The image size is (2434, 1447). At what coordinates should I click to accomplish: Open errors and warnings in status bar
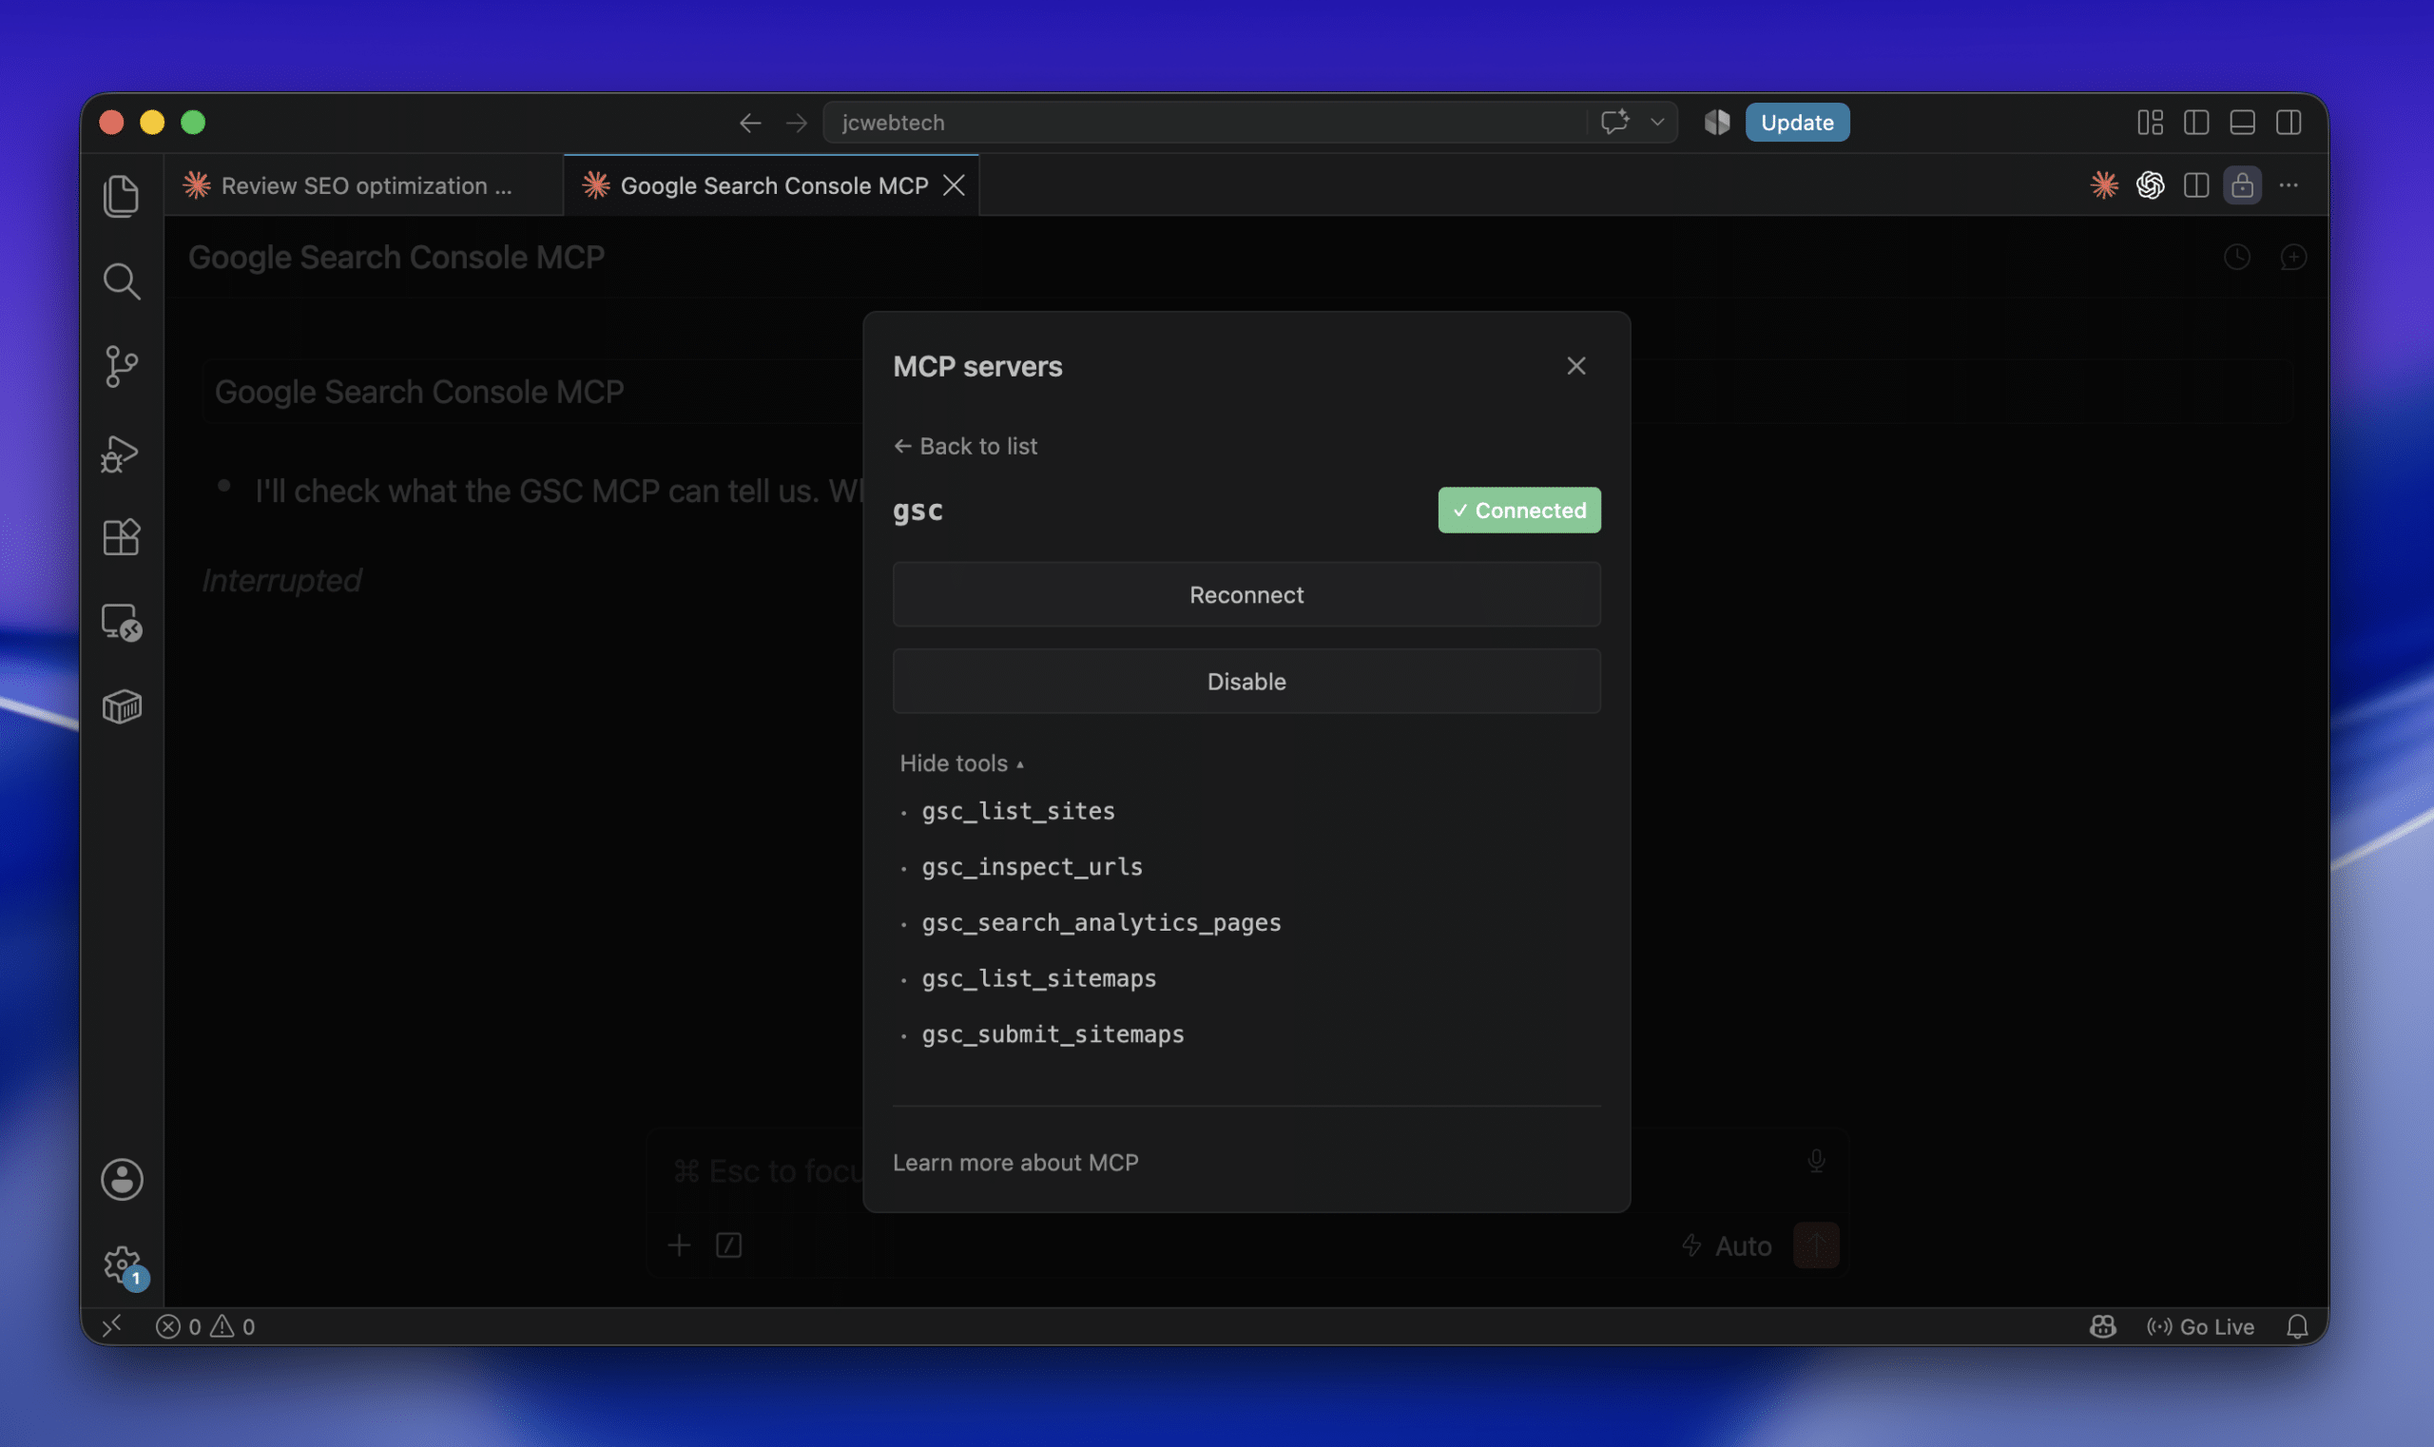pos(204,1327)
